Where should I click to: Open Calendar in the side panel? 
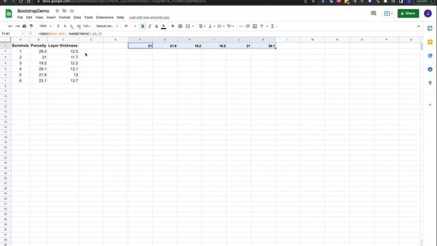[x=430, y=29]
